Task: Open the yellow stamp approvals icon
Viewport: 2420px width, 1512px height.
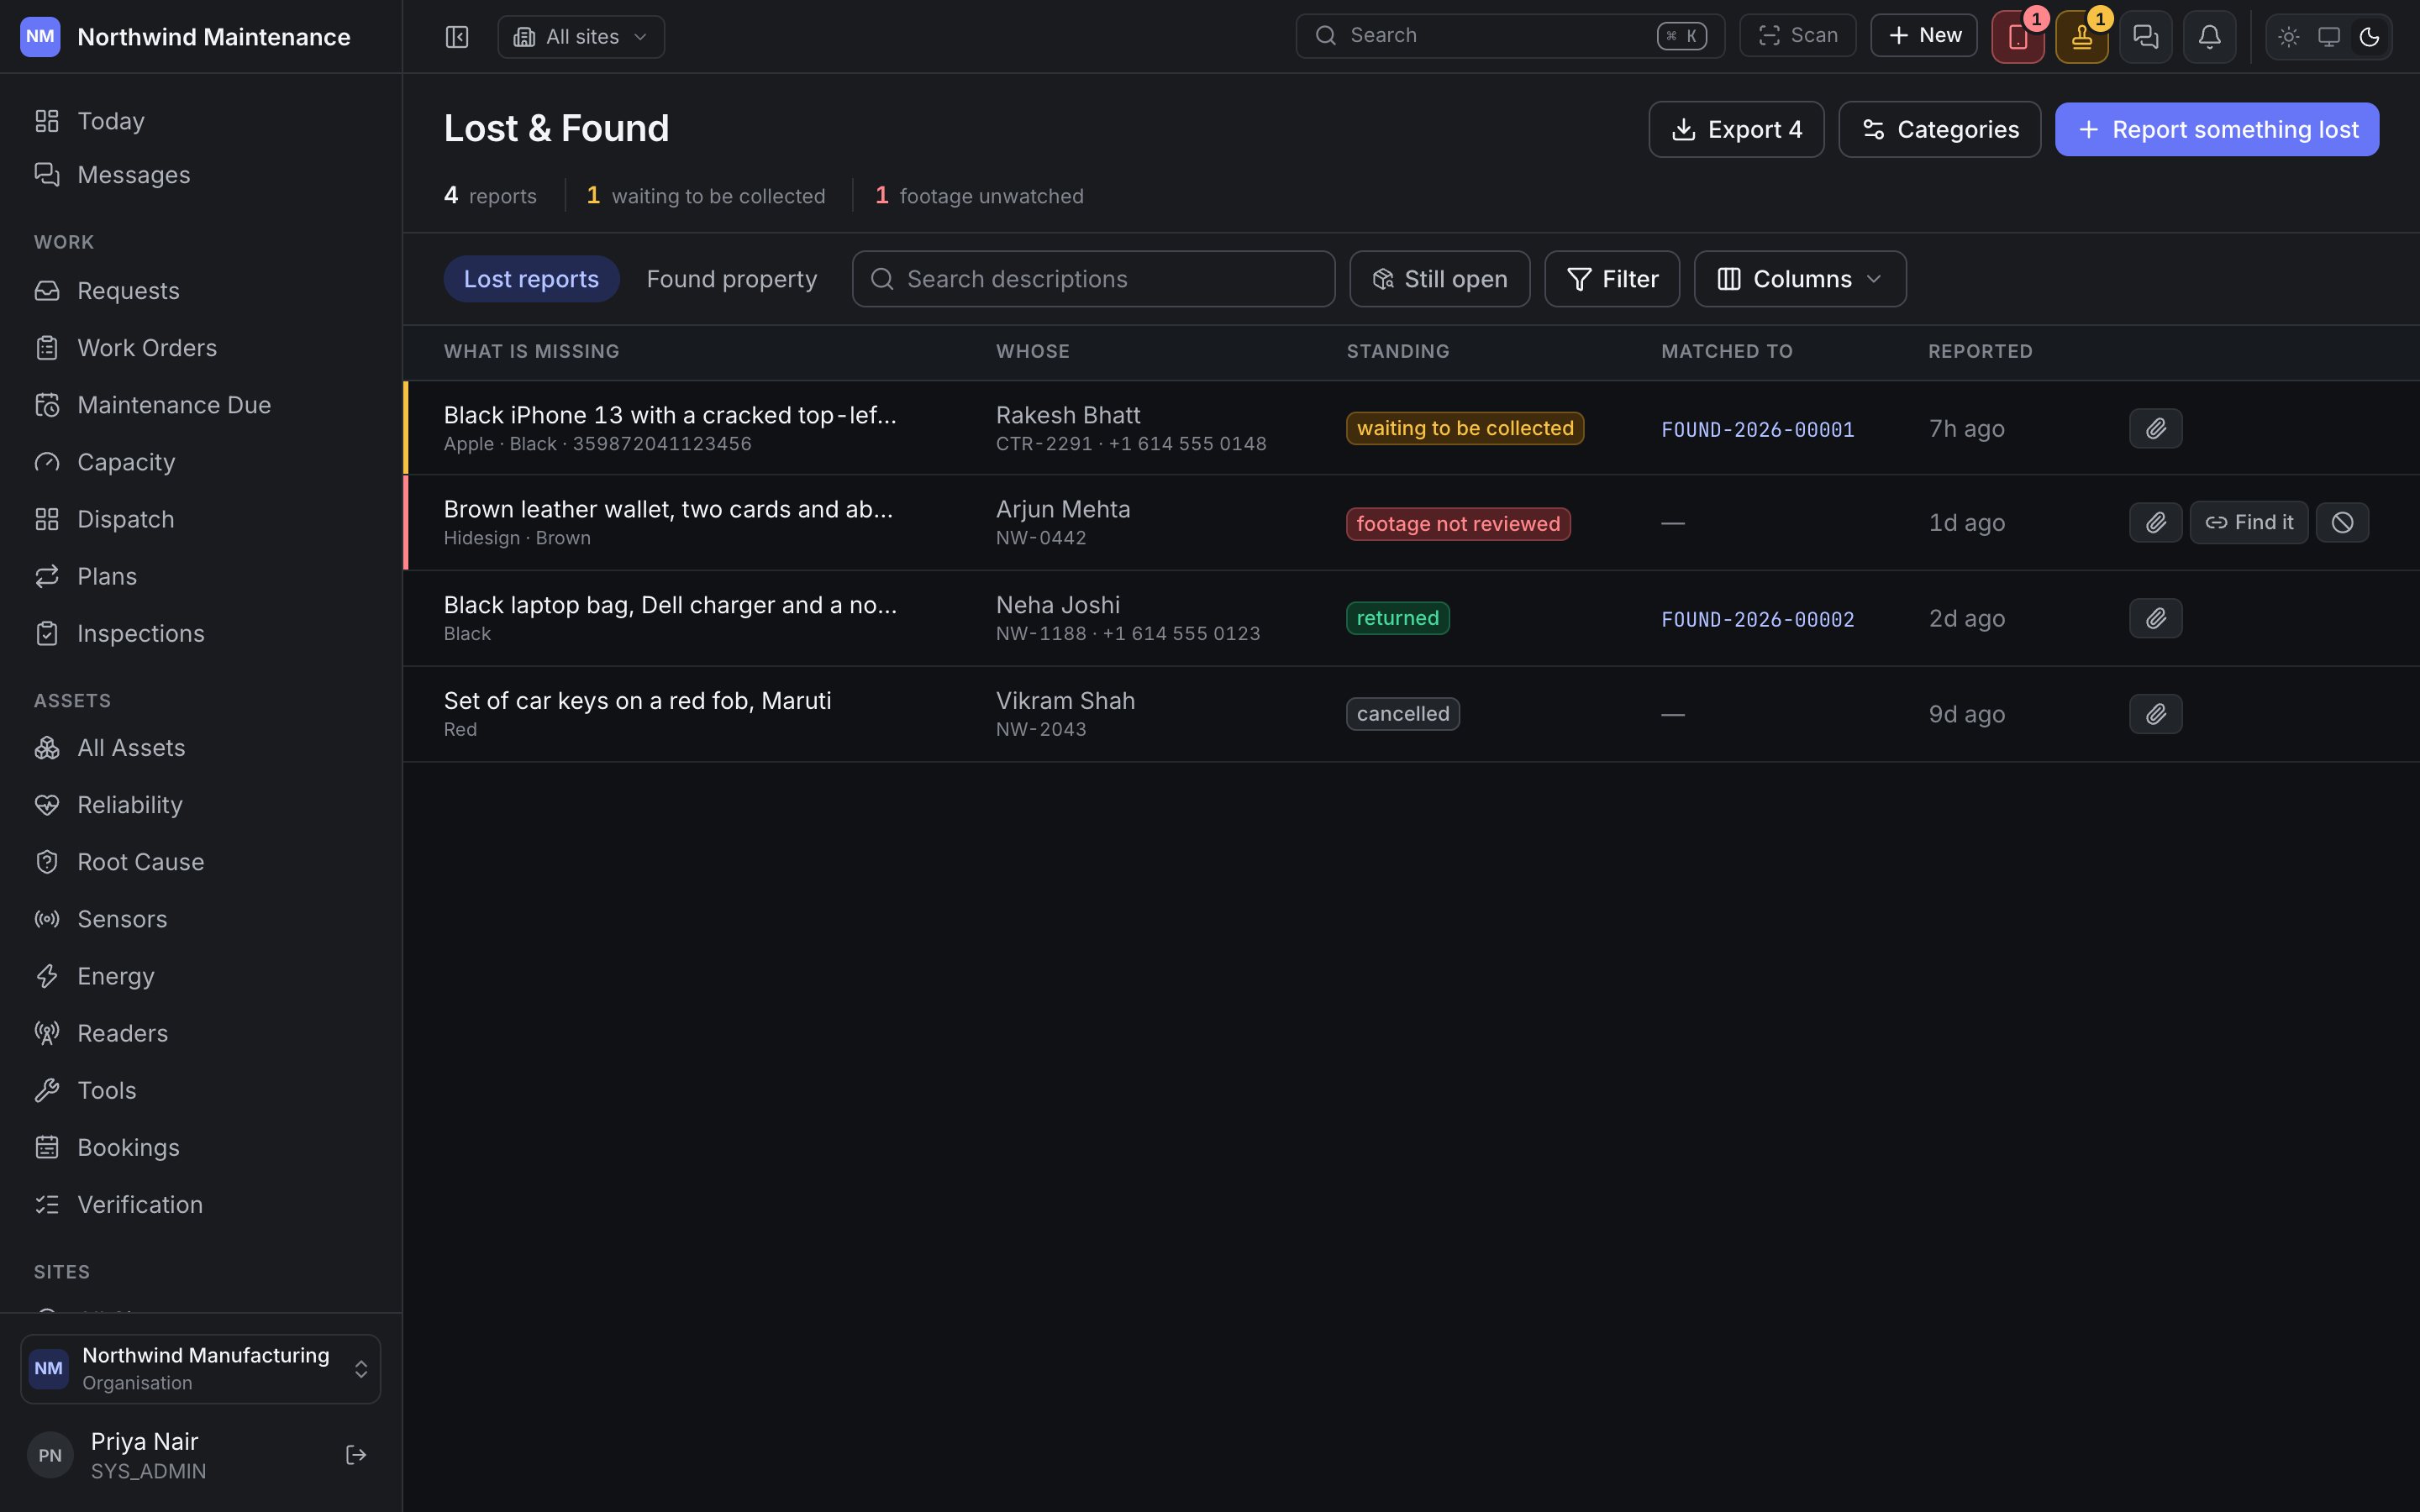Action: pos(2082,37)
